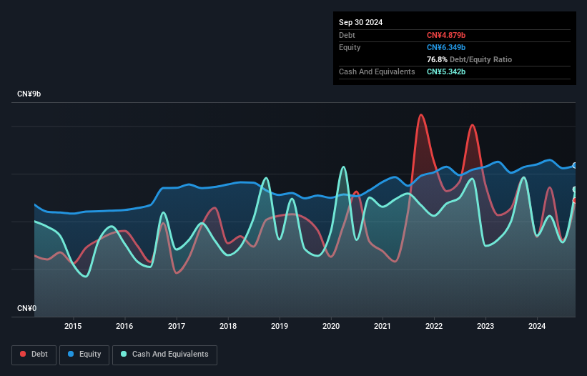The width and height of the screenshot is (587, 376).
Task: Click the 2019 x-axis label
Action: (280, 326)
